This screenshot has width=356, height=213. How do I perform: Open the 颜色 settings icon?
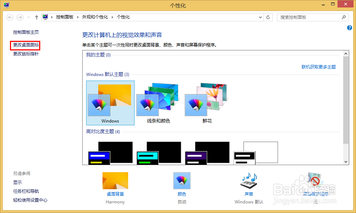(x=182, y=181)
